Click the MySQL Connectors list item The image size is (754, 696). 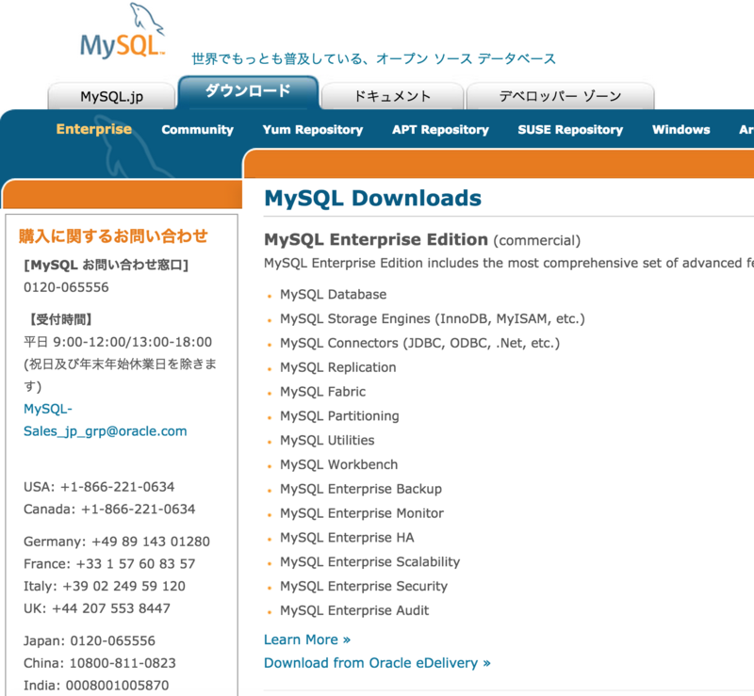coord(419,343)
